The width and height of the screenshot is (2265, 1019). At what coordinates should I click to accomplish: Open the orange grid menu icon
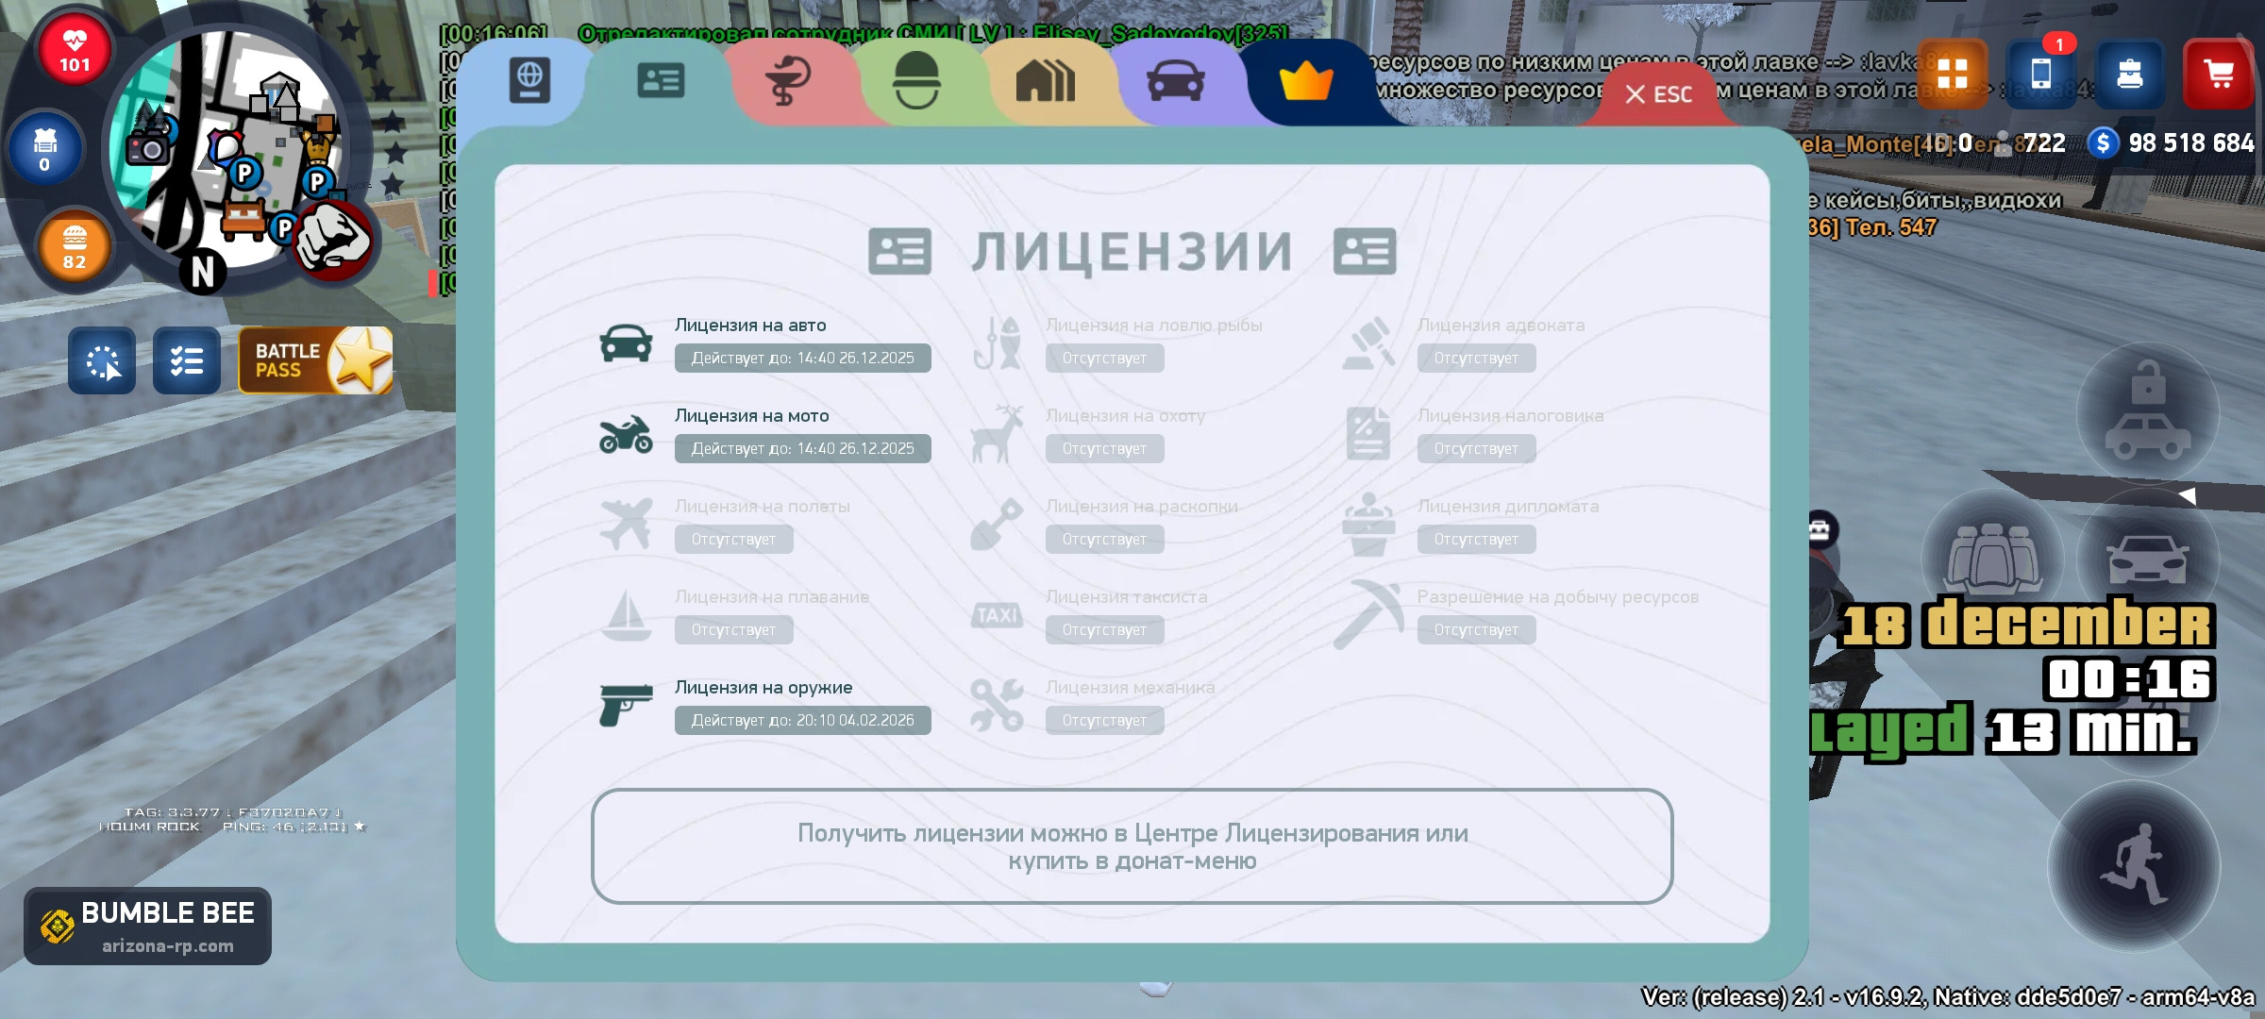[x=1952, y=74]
